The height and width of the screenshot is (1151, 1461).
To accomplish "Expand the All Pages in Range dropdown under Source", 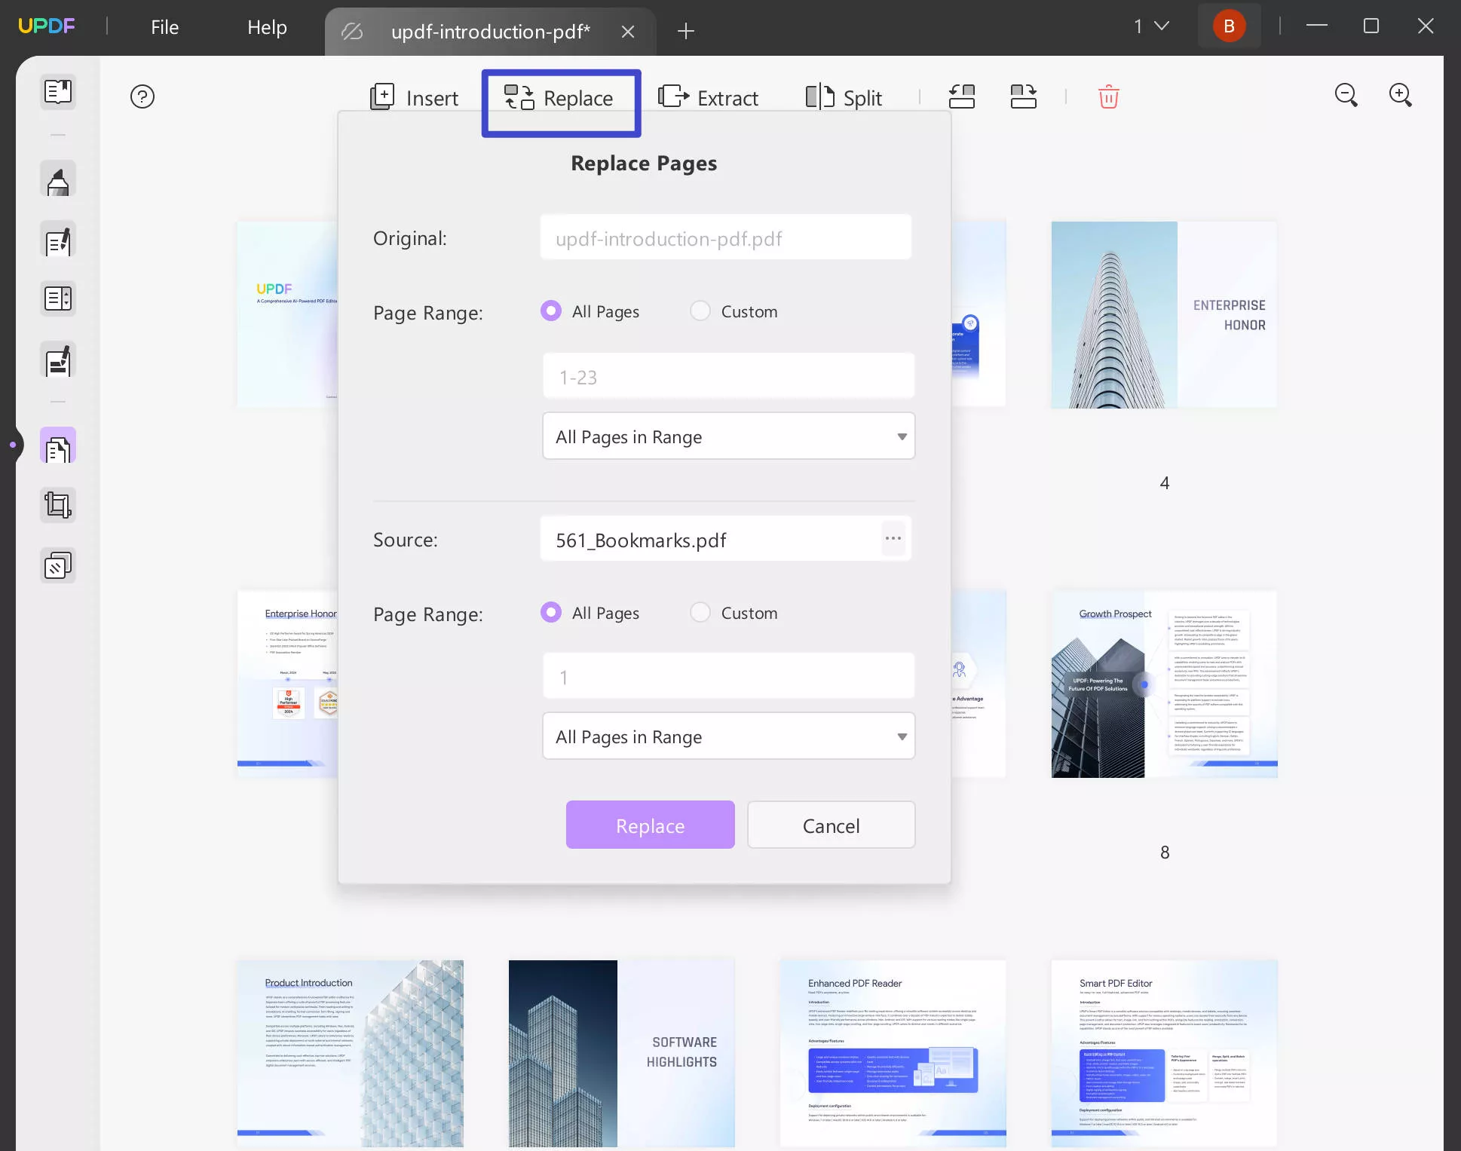I will (728, 736).
